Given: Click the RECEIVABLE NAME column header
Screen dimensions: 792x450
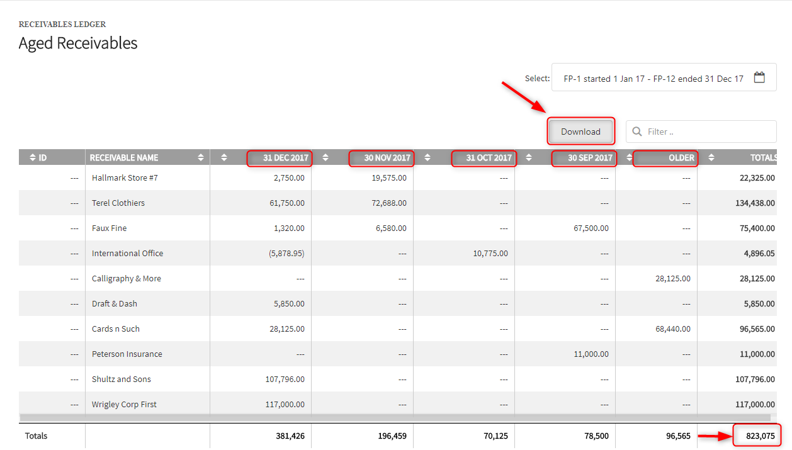Looking at the screenshot, I should (124, 157).
